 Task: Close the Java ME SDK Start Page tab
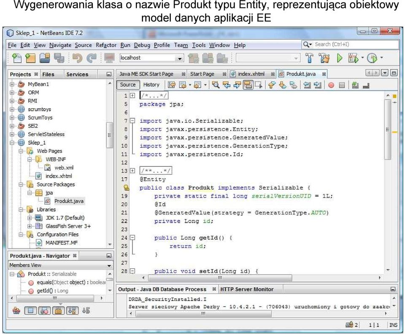coord(184,74)
